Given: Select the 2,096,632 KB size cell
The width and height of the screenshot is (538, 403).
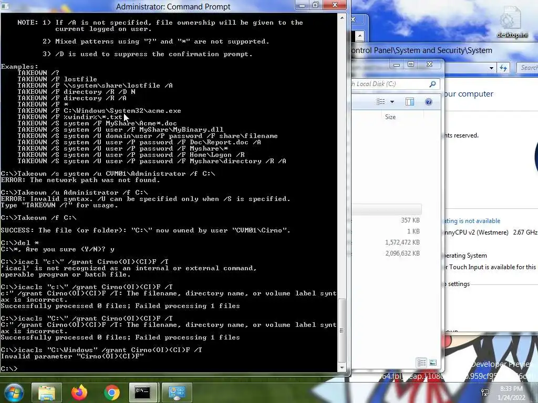Looking at the screenshot, I should [402, 253].
